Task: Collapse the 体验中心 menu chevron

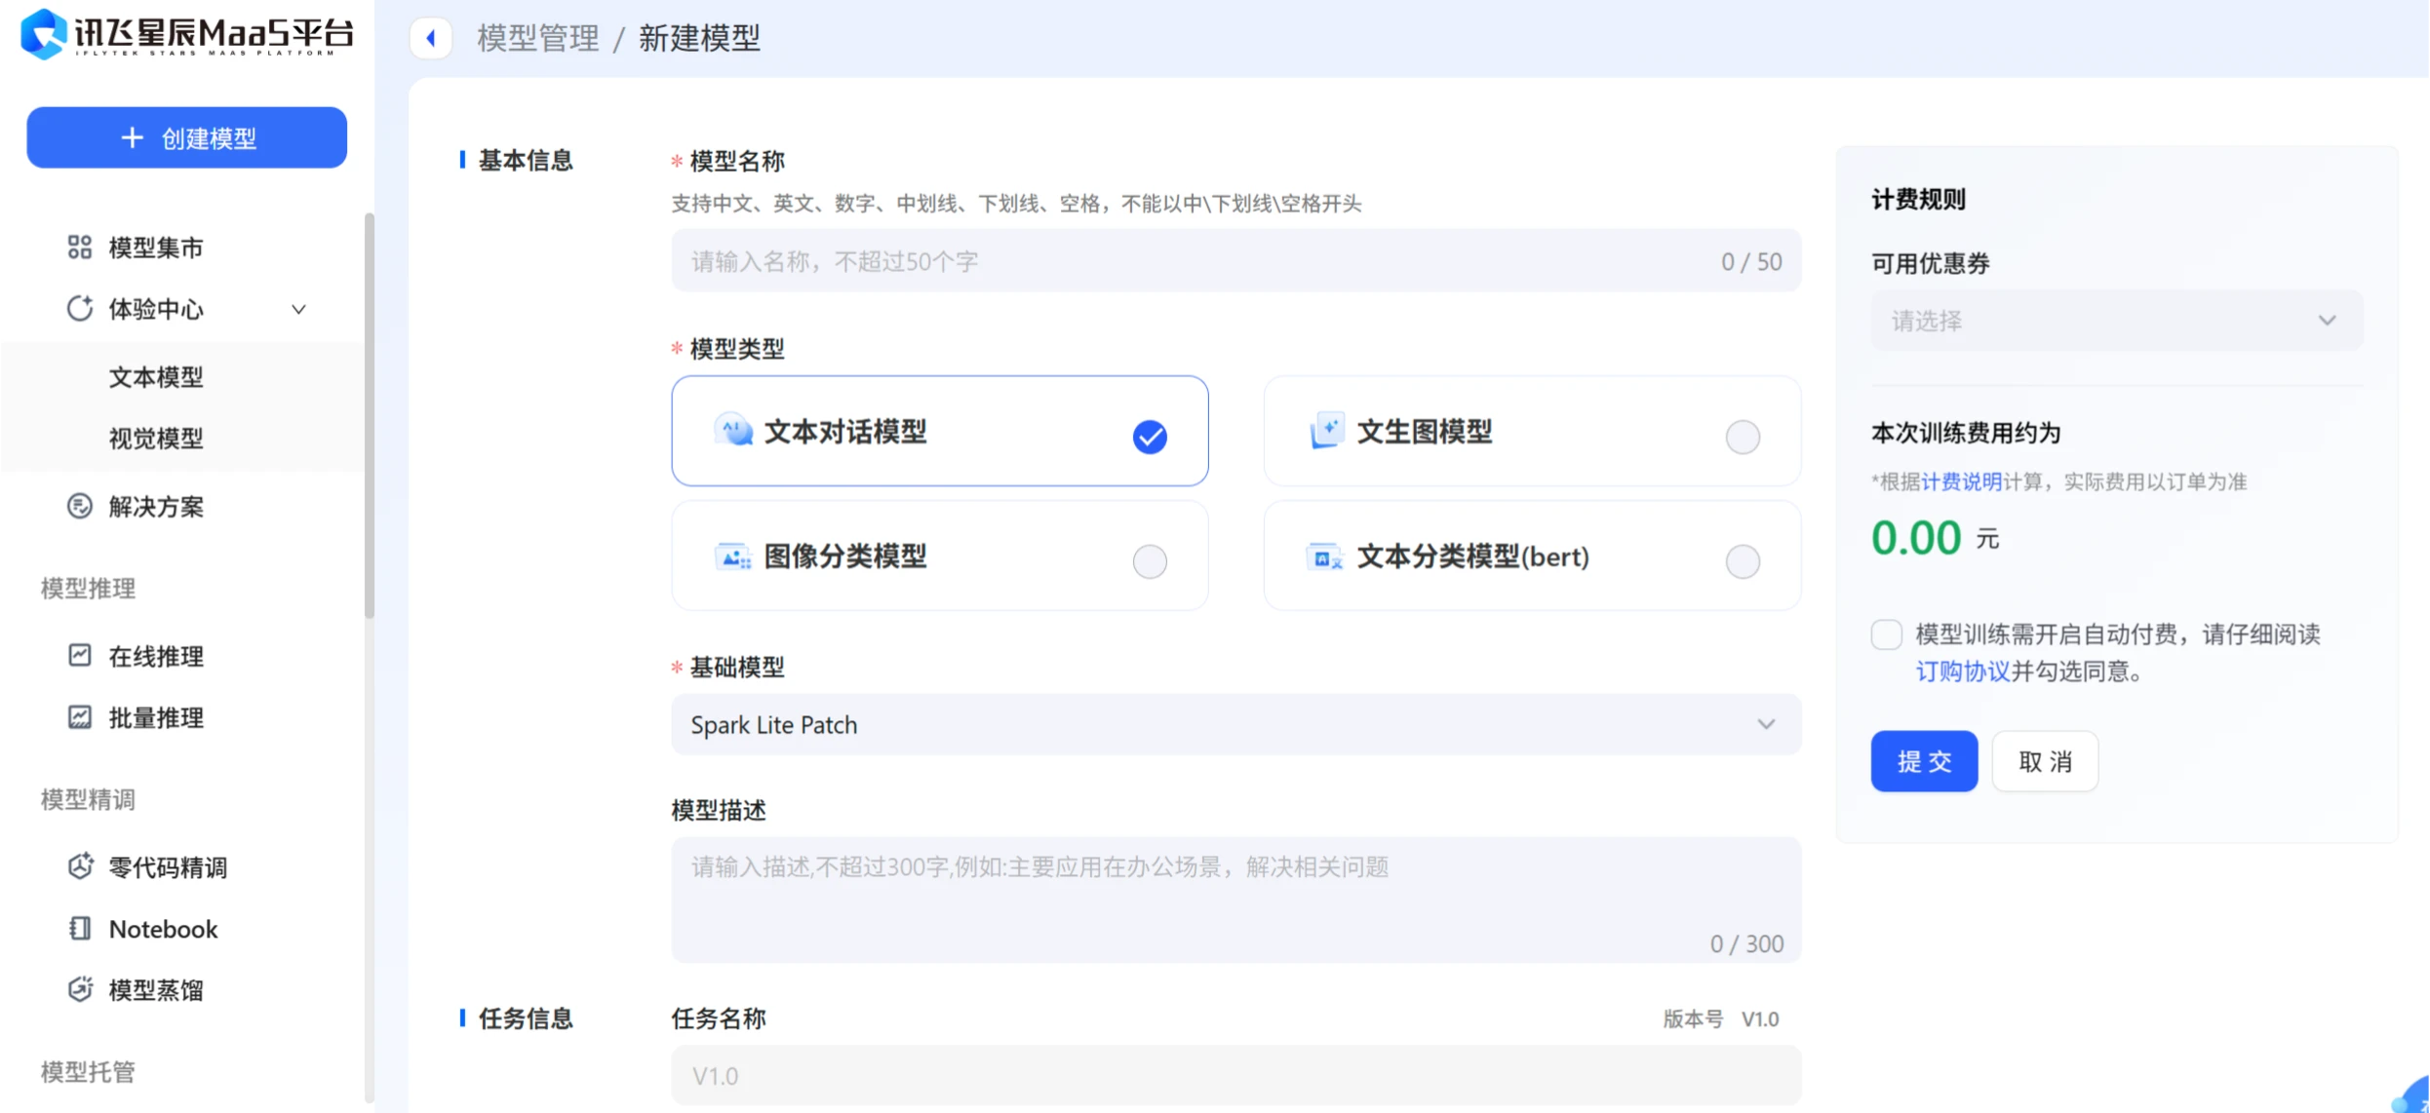Action: point(298,309)
